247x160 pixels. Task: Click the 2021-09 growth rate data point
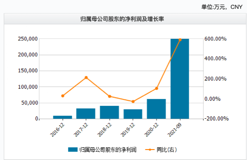[180, 40]
